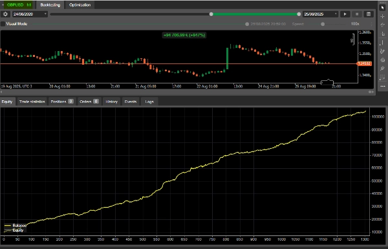
Task: Click the 100x speed value
Action: pyautogui.click(x=355, y=24)
